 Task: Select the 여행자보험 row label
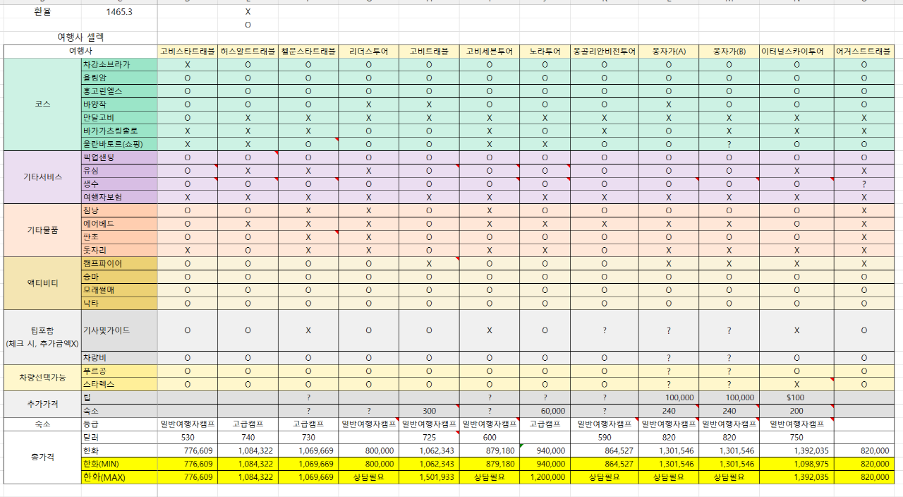point(119,197)
